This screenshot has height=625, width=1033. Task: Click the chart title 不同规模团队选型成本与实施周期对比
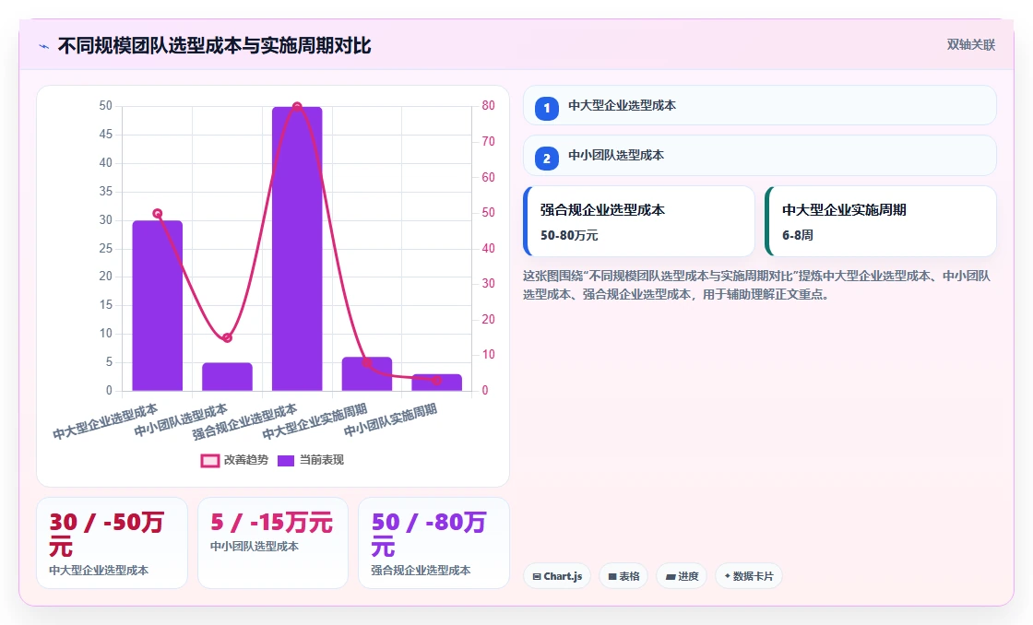(215, 45)
